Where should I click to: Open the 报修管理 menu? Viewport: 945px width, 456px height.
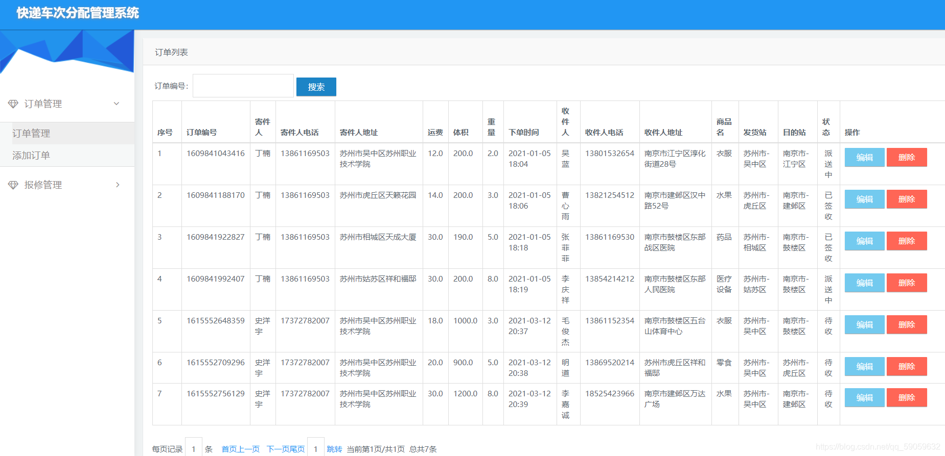[x=43, y=185]
